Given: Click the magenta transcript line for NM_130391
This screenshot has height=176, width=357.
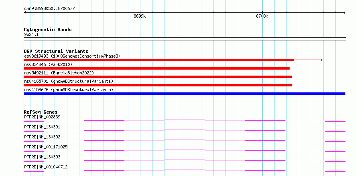Looking at the screenshot, I should coord(185,130).
